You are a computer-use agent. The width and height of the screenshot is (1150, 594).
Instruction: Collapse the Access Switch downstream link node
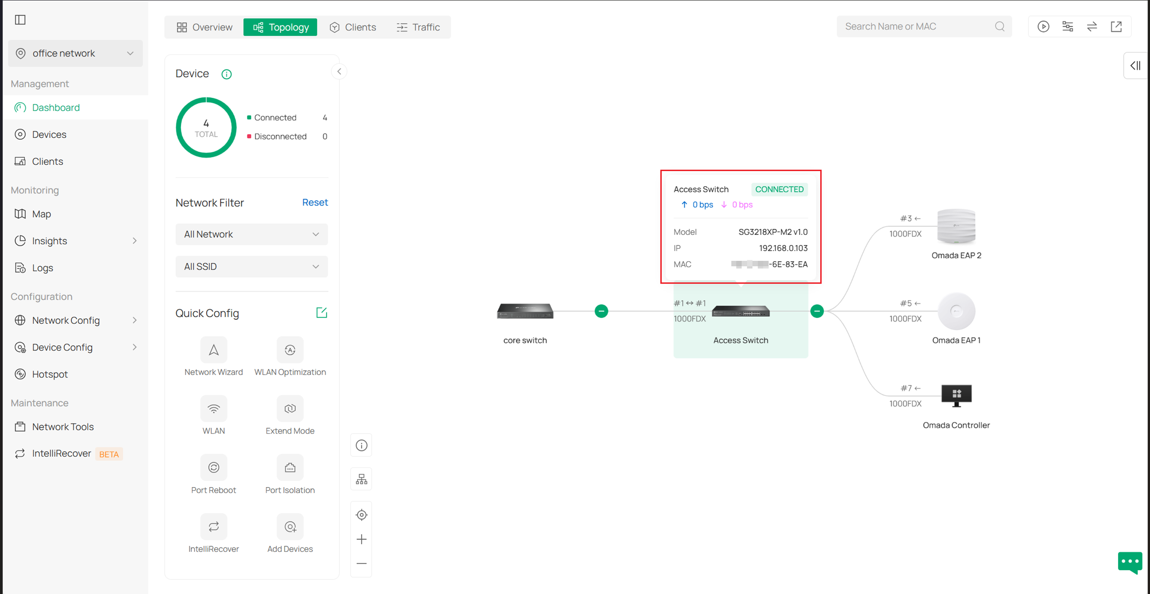pos(817,311)
